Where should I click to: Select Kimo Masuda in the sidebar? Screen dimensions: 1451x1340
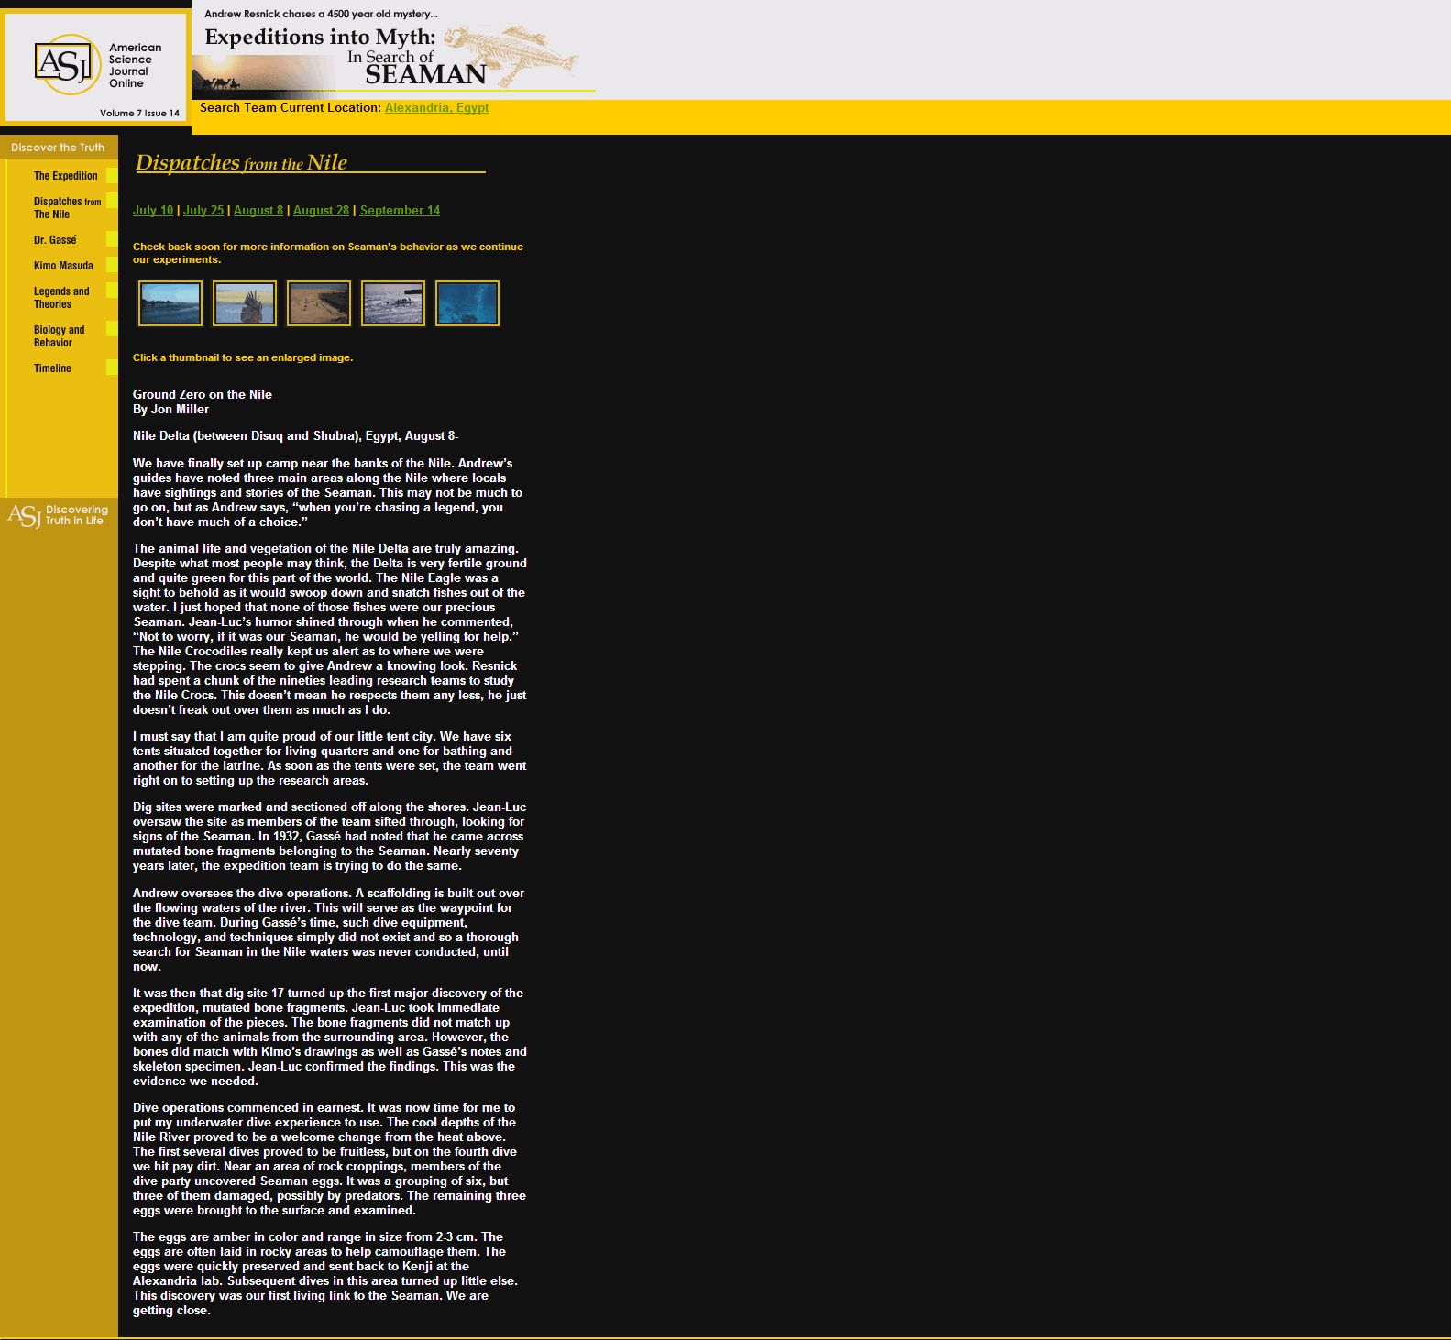pos(63,266)
